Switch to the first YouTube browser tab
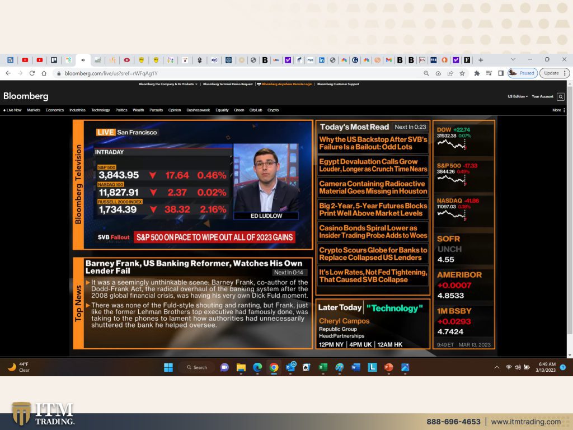Image resolution: width=573 pixels, height=430 pixels. click(x=25, y=60)
